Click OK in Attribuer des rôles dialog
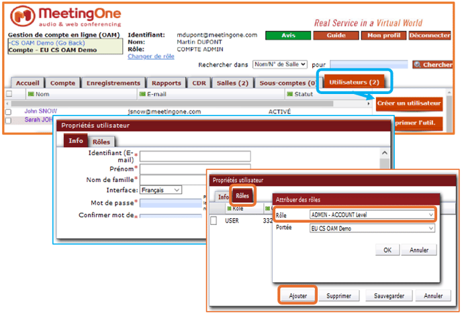This screenshot has height=315, width=462. (387, 250)
